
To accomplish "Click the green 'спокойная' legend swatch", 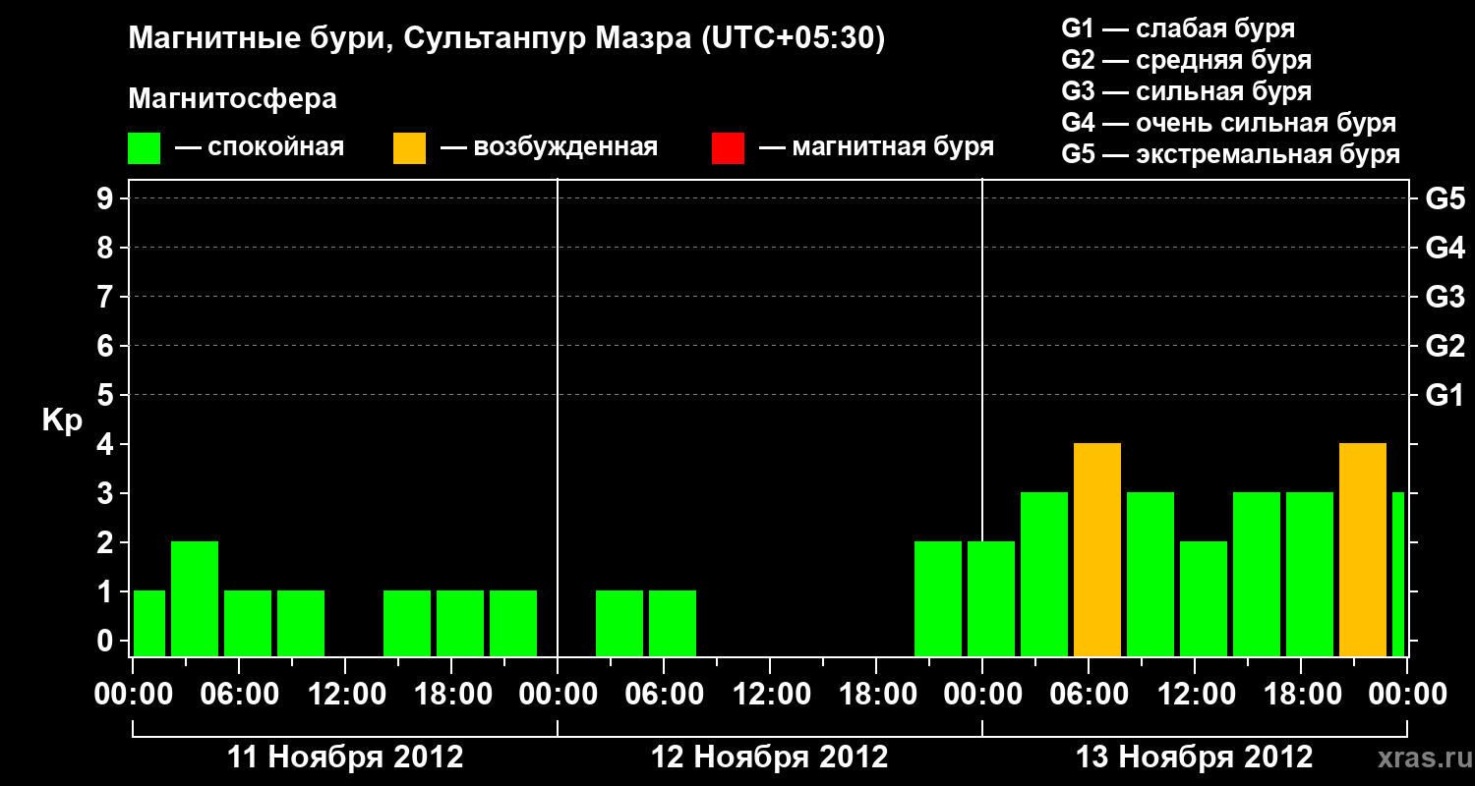I will [x=145, y=148].
